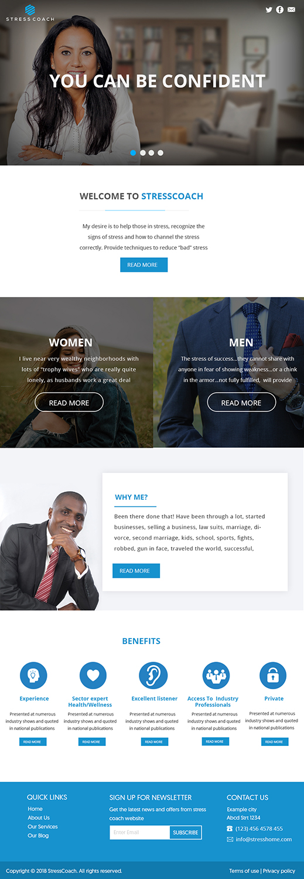304x879 pixels.
Task: Click the group Industry Professionals icon
Action: click(x=216, y=676)
